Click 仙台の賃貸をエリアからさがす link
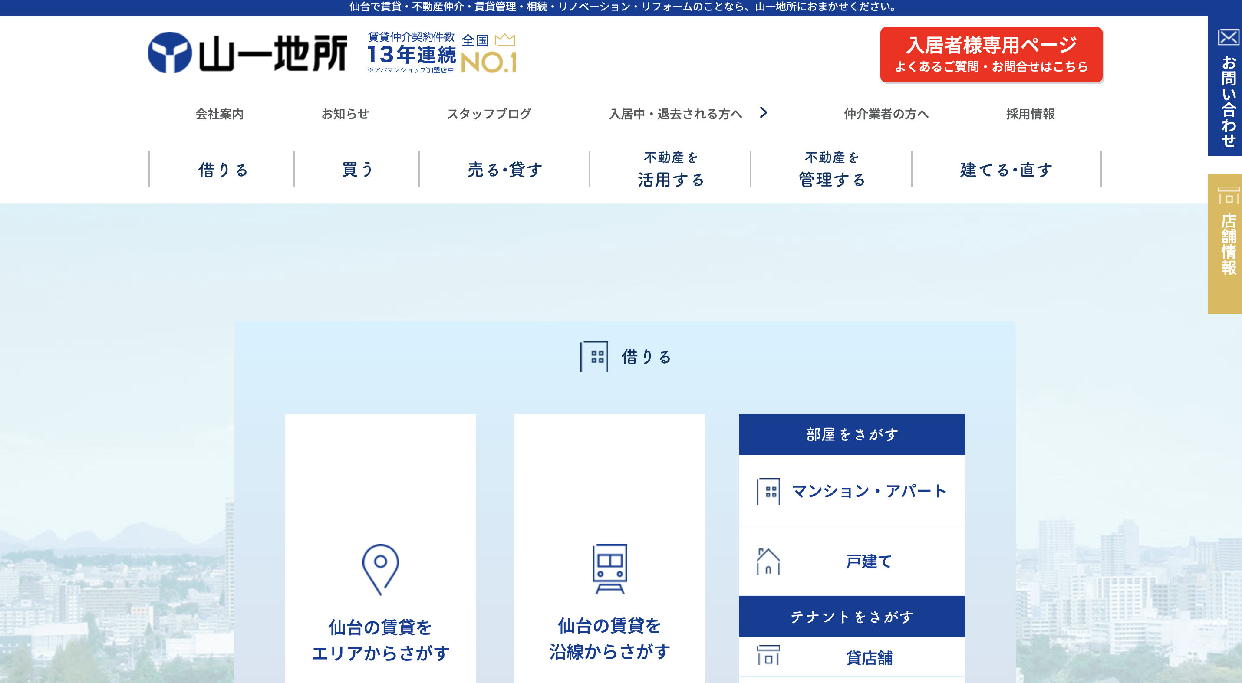The image size is (1242, 683). (x=380, y=640)
